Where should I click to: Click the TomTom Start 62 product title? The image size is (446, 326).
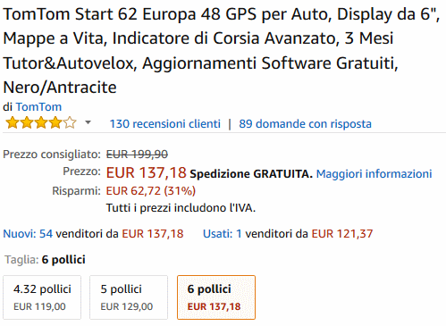click(x=222, y=51)
